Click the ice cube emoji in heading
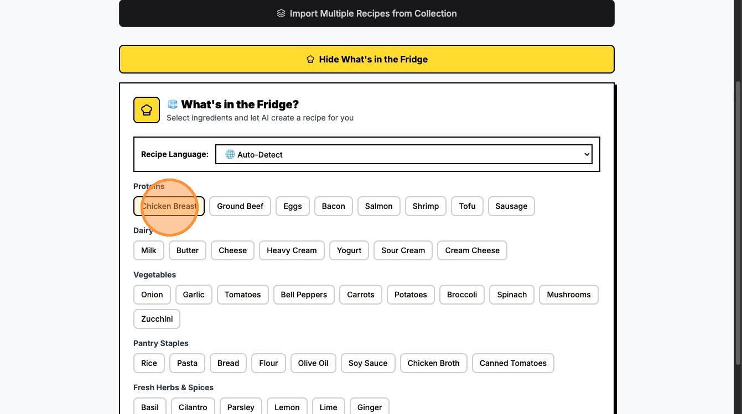 173,104
